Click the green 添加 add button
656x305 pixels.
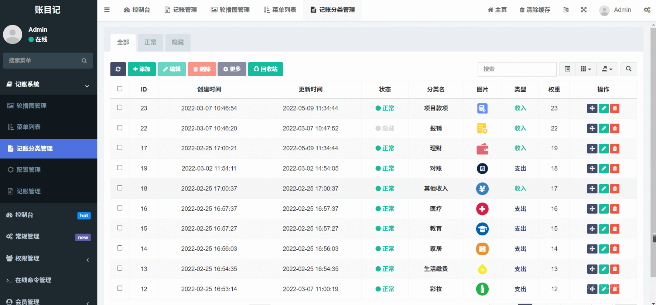[142, 69]
